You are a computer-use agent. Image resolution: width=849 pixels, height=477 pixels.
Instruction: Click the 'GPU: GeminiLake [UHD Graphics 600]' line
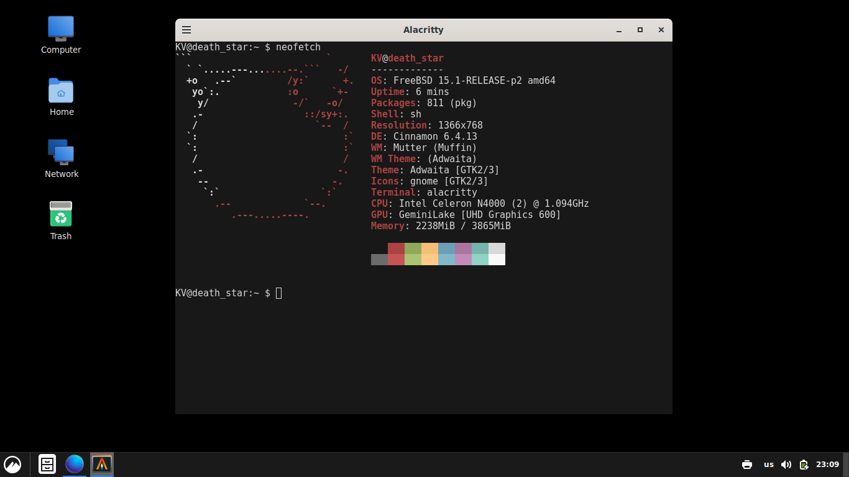[x=466, y=215]
